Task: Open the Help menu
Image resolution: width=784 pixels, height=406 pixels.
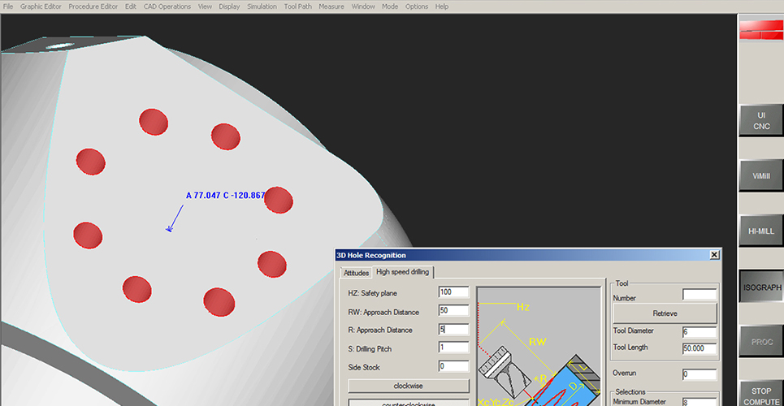Action: click(441, 6)
